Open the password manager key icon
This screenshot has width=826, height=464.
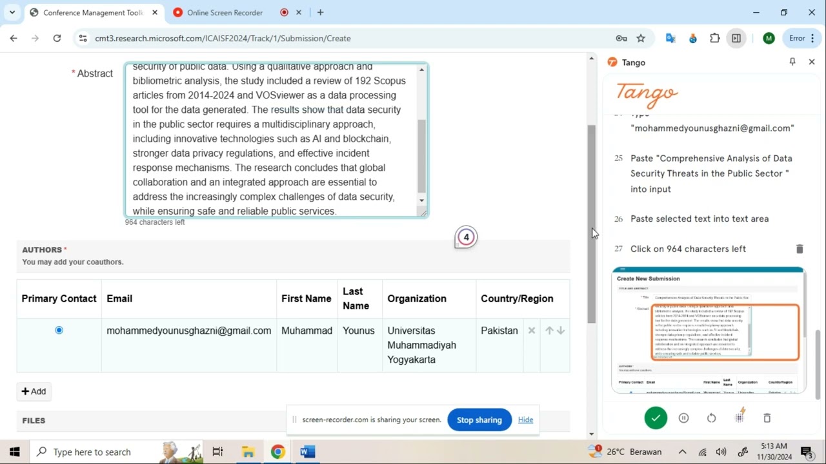621,38
